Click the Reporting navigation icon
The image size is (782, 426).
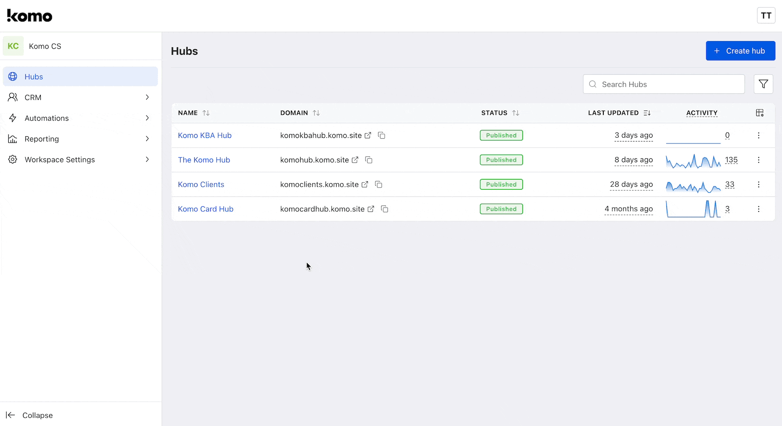(13, 138)
